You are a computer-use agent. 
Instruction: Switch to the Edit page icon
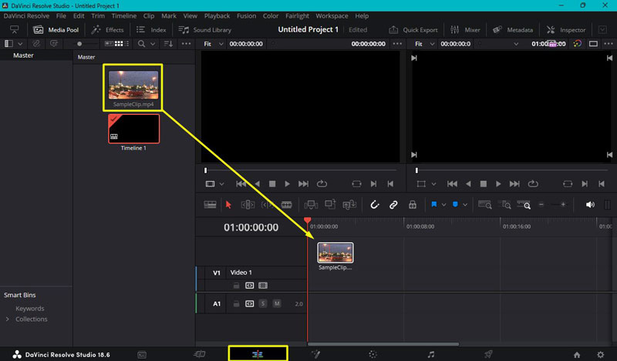click(x=258, y=354)
